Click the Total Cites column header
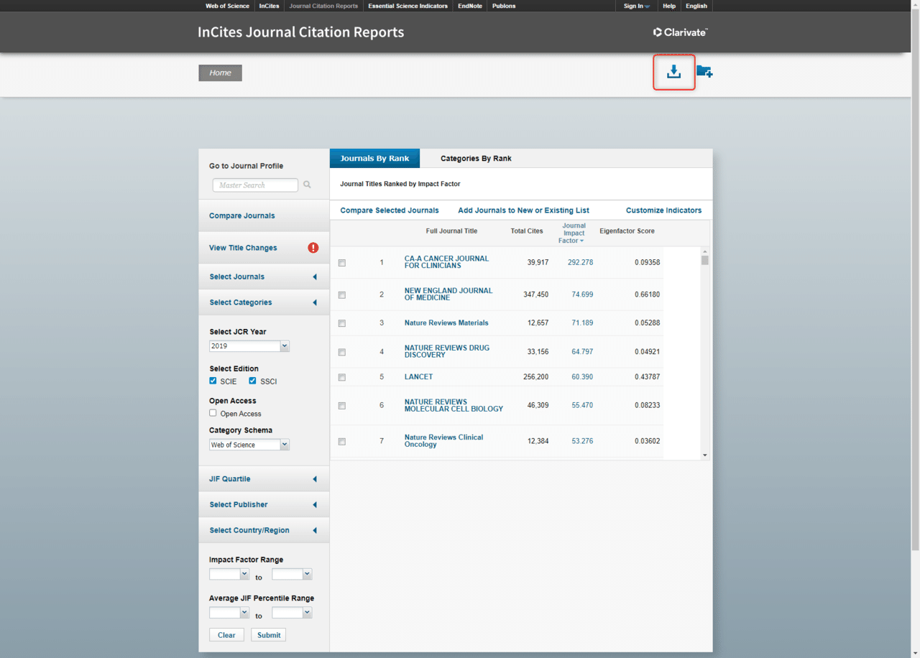Image resolution: width=920 pixels, height=658 pixels. tap(527, 231)
